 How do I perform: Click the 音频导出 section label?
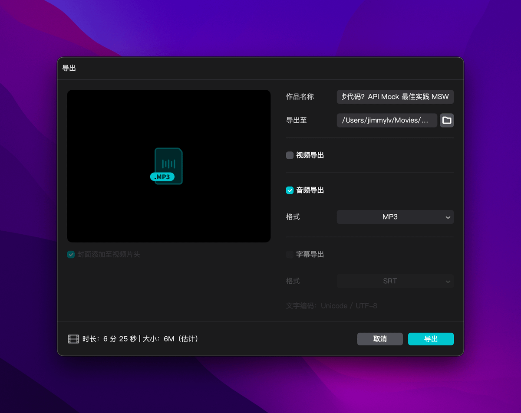coord(310,190)
